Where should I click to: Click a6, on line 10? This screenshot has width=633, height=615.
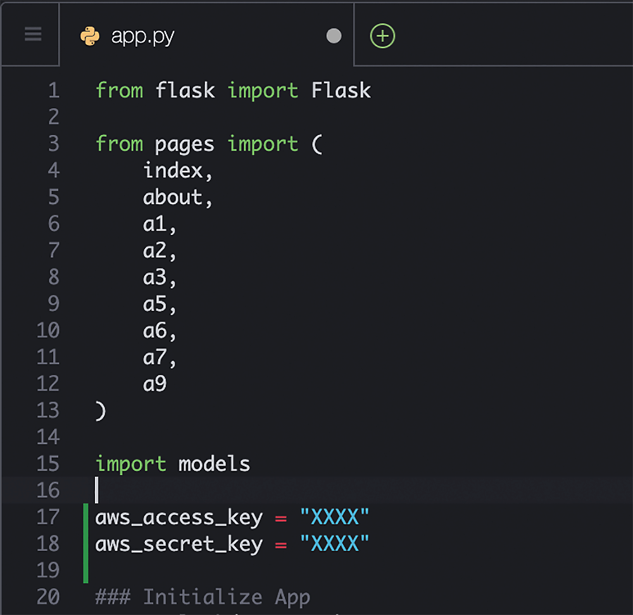pos(160,331)
